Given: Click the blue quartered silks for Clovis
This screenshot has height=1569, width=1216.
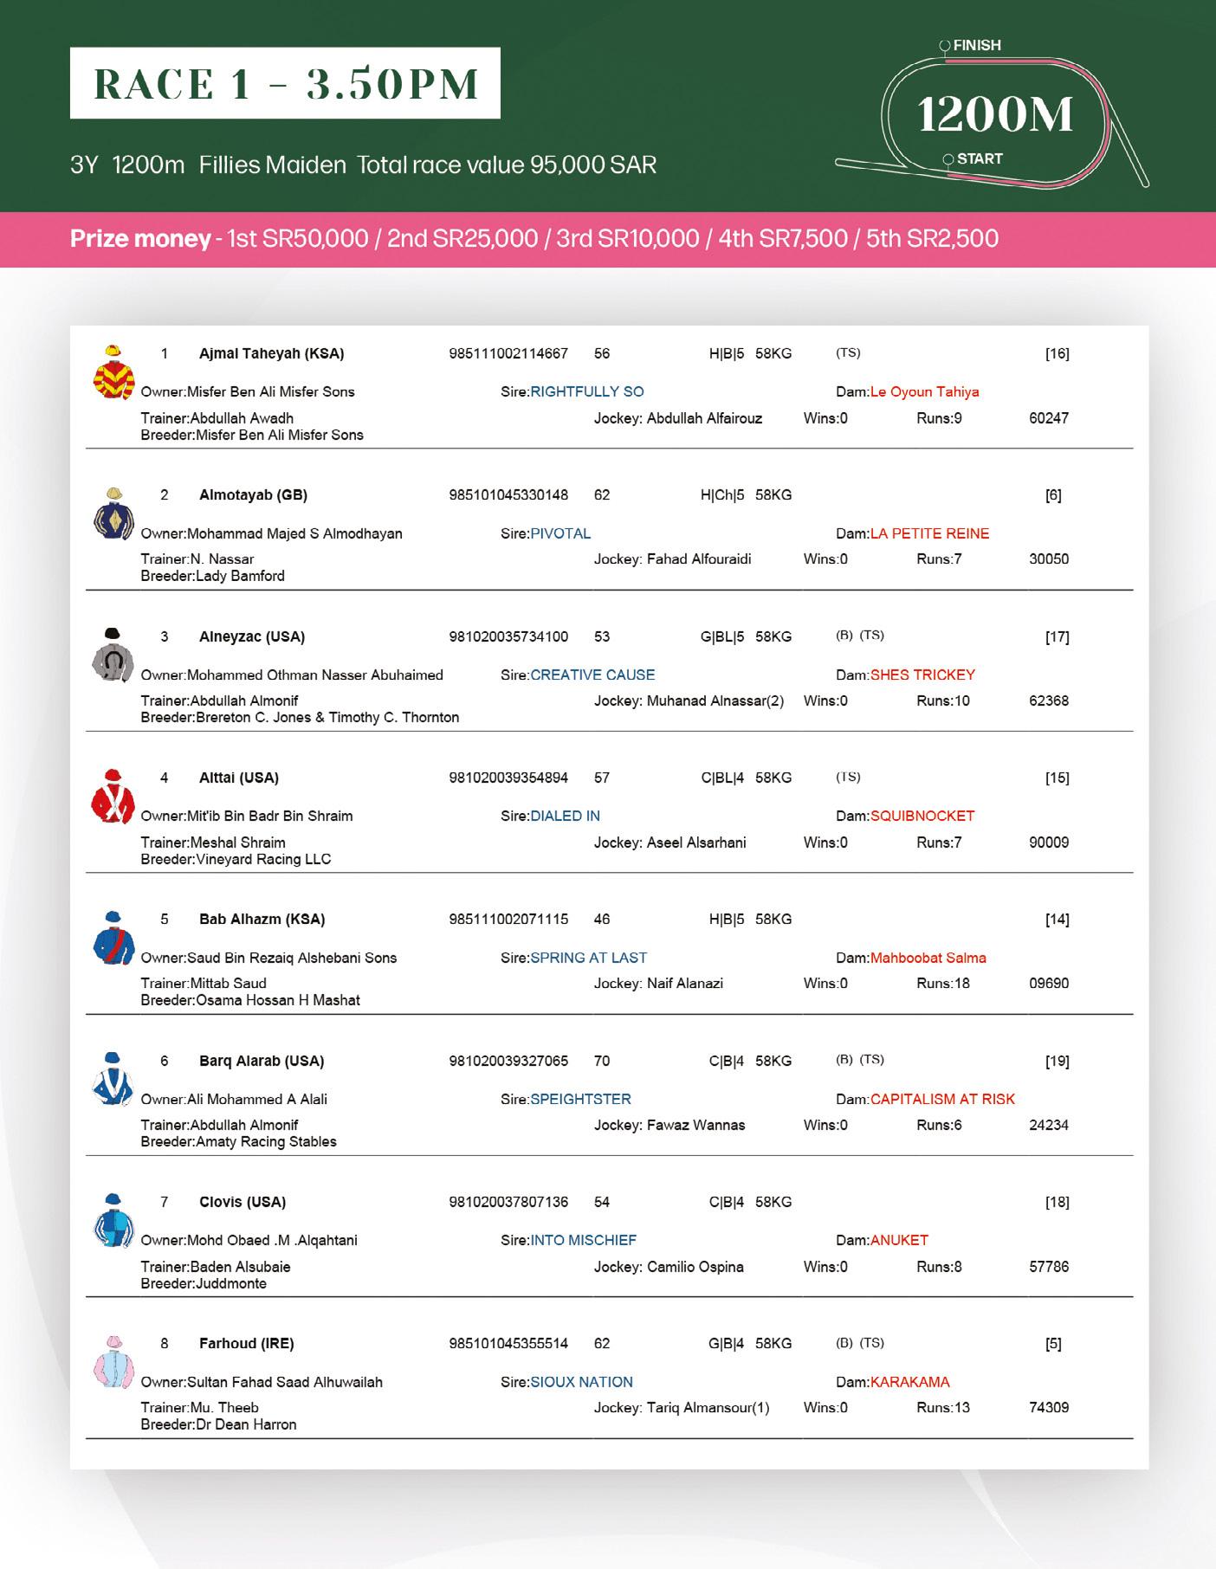Looking at the screenshot, I should [x=113, y=1221].
